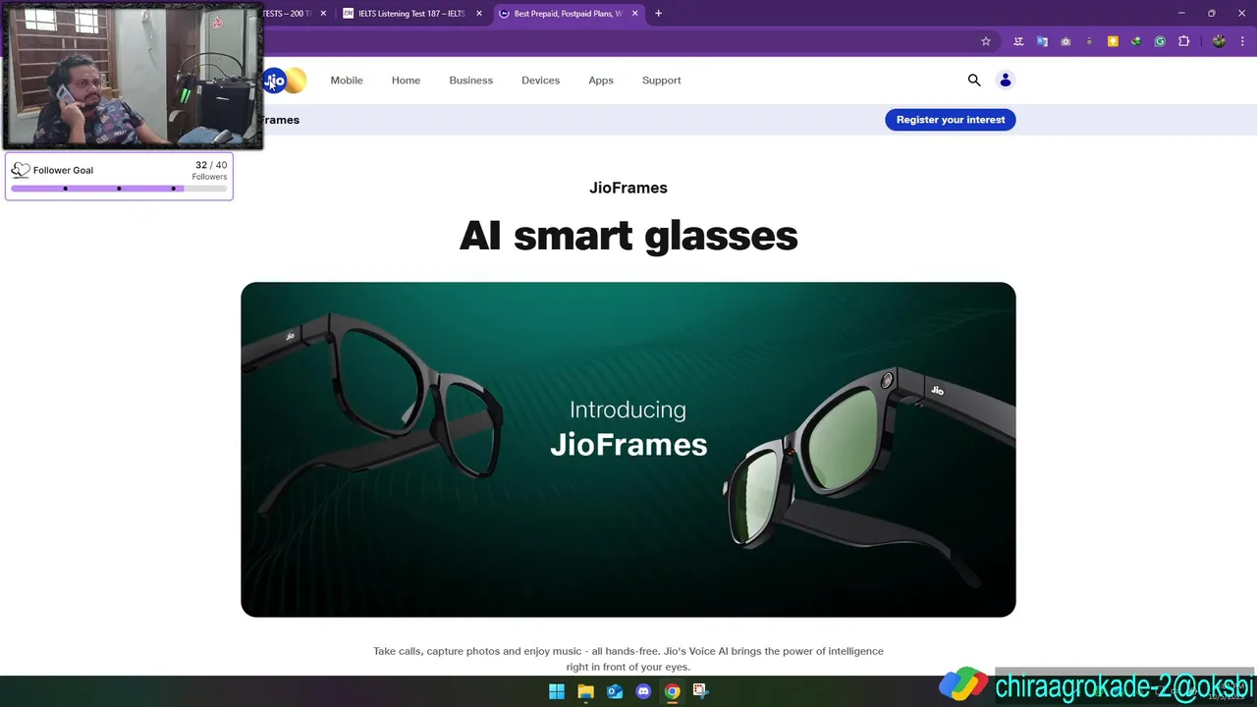The height and width of the screenshot is (707, 1257).
Task: Open Snipping Tool from taskbar
Action: (x=700, y=691)
